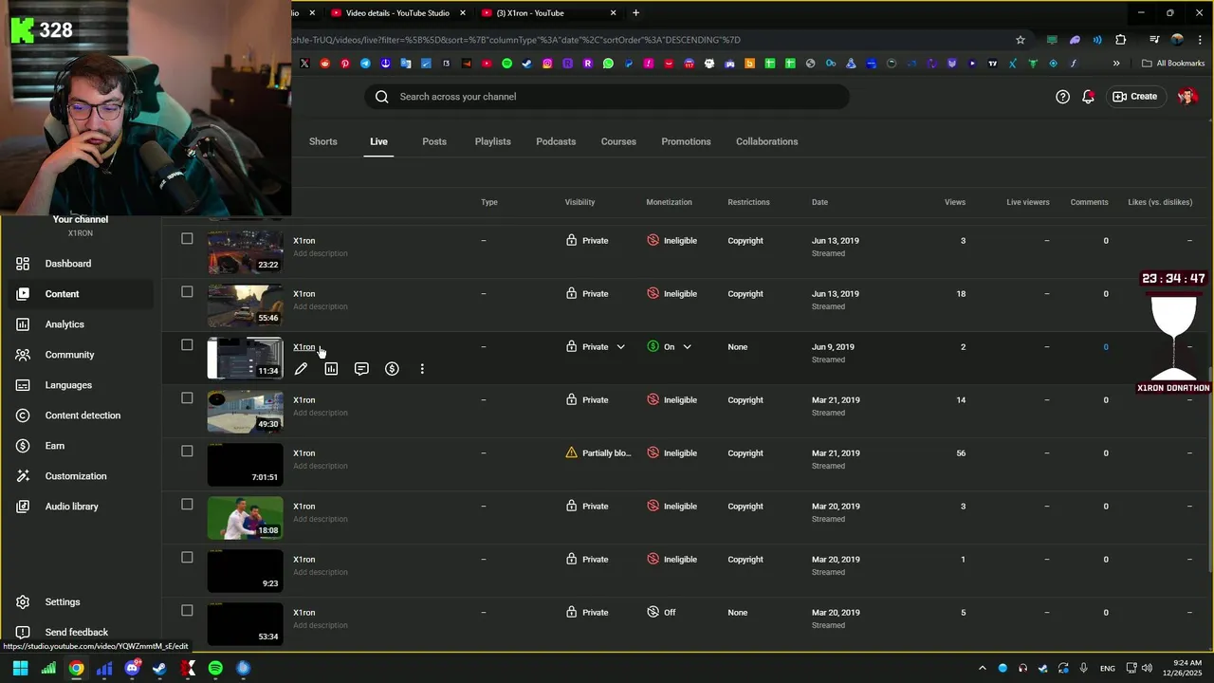Expand visibility dropdown for Jun 9 video
The image size is (1214, 683).
pyautogui.click(x=620, y=347)
